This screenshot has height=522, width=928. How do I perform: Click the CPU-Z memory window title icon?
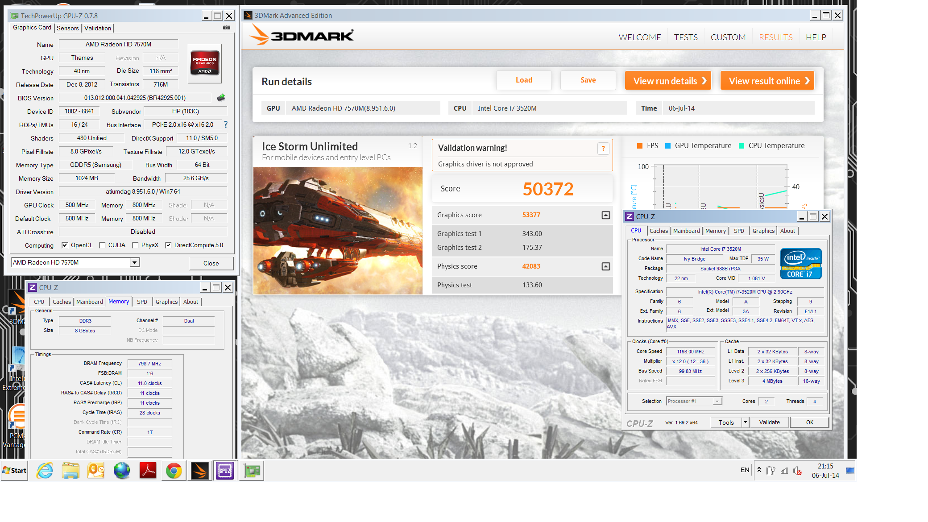tap(32, 287)
